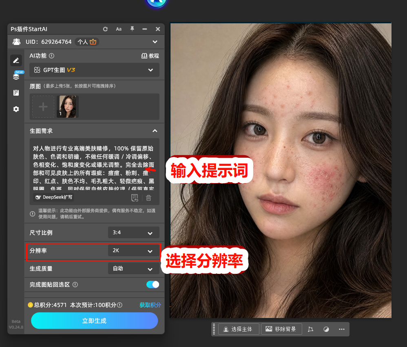Open the 生成质量 自动 dropdown
The image size is (407, 347).
[x=133, y=269]
